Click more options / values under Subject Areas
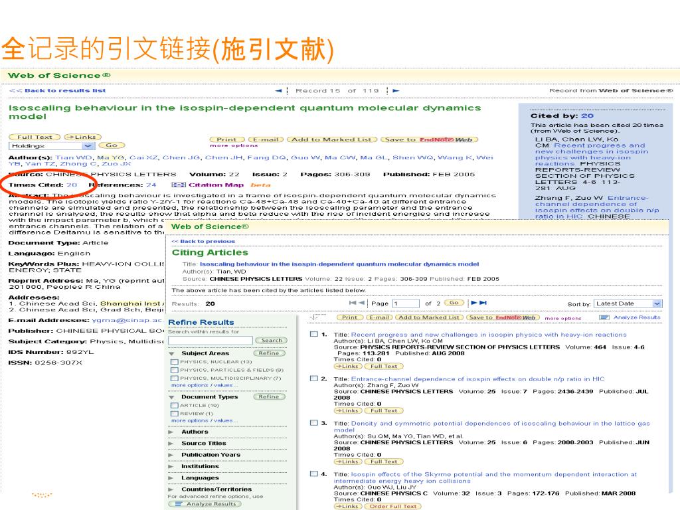The image size is (680, 510). point(205,385)
